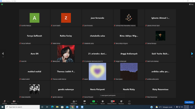Open volume control in system tray
This screenshot has height=109, width=195.
[x=182, y=107]
